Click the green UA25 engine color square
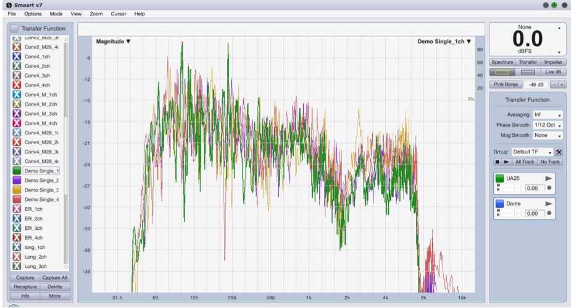571x308 pixels. coord(499,179)
